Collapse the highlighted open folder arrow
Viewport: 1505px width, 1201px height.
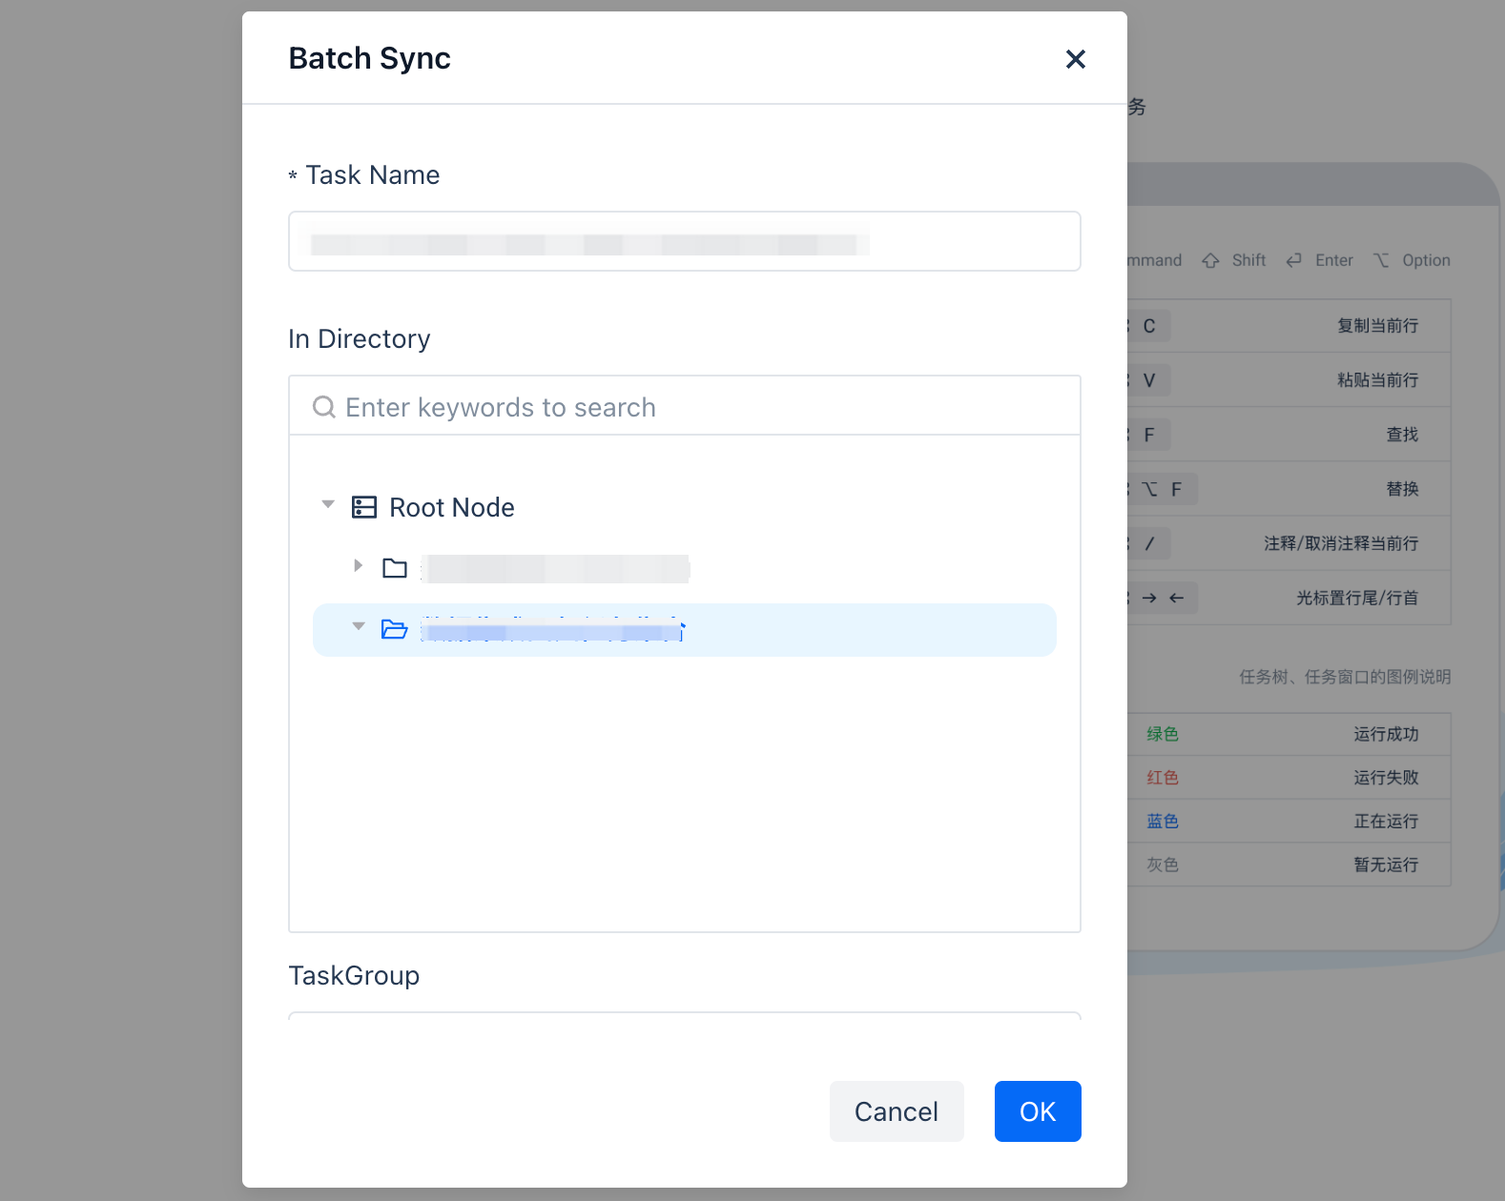(359, 627)
